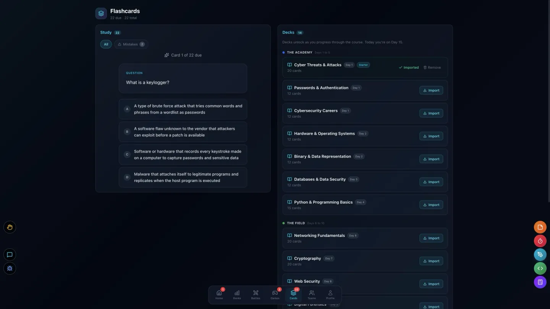Click the book icon beside Networking Fundamentals
Image resolution: width=550 pixels, height=309 pixels.
[290, 235]
